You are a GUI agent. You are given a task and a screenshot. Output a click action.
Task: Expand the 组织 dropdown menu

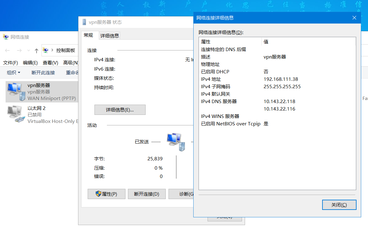pos(14,73)
